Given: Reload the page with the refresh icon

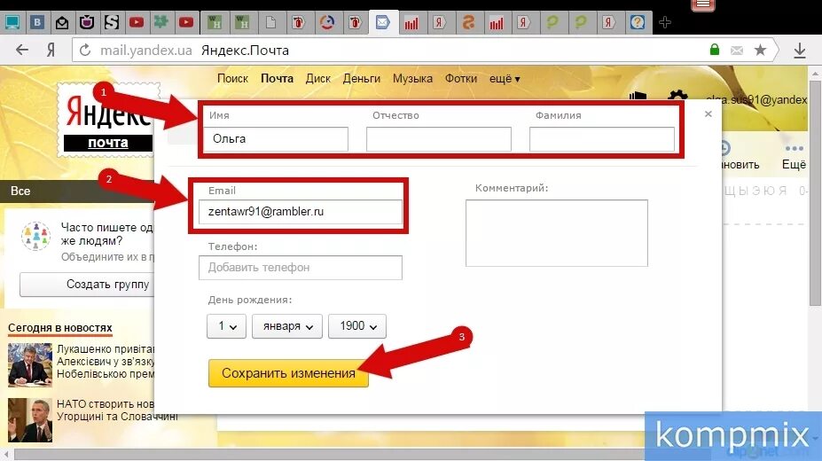Looking at the screenshot, I should click(85, 51).
